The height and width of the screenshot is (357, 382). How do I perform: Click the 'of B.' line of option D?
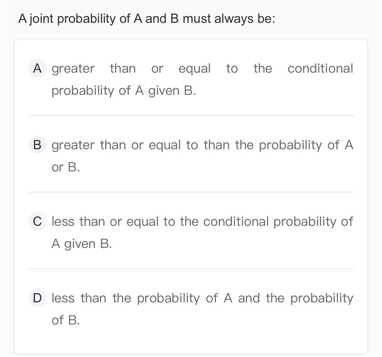point(65,320)
